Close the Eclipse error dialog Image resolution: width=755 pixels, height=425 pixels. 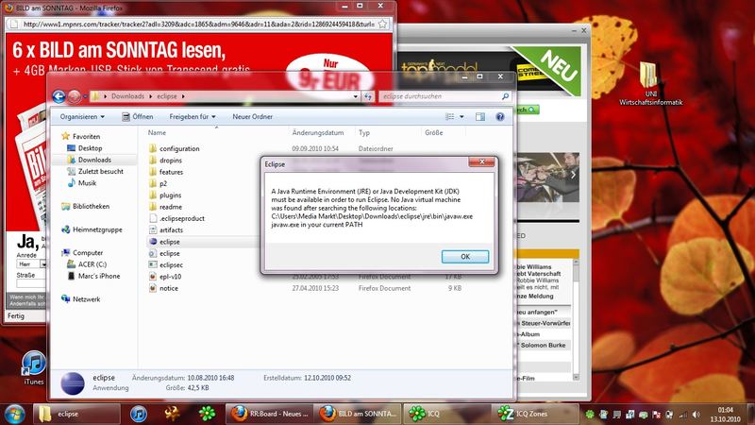(x=481, y=161)
